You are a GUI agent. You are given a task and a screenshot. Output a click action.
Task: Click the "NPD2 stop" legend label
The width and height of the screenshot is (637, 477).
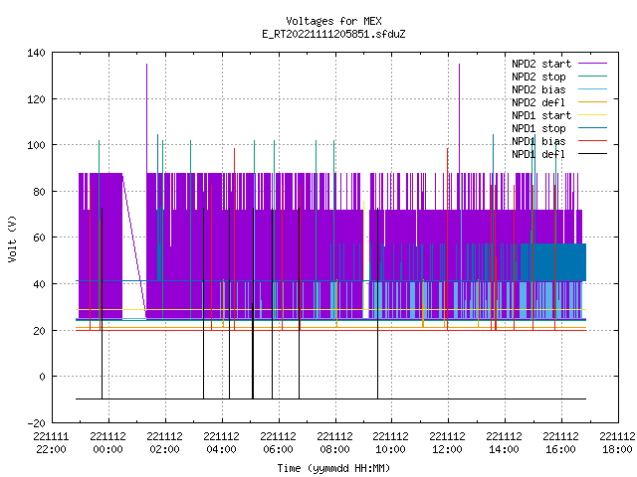tap(538, 77)
